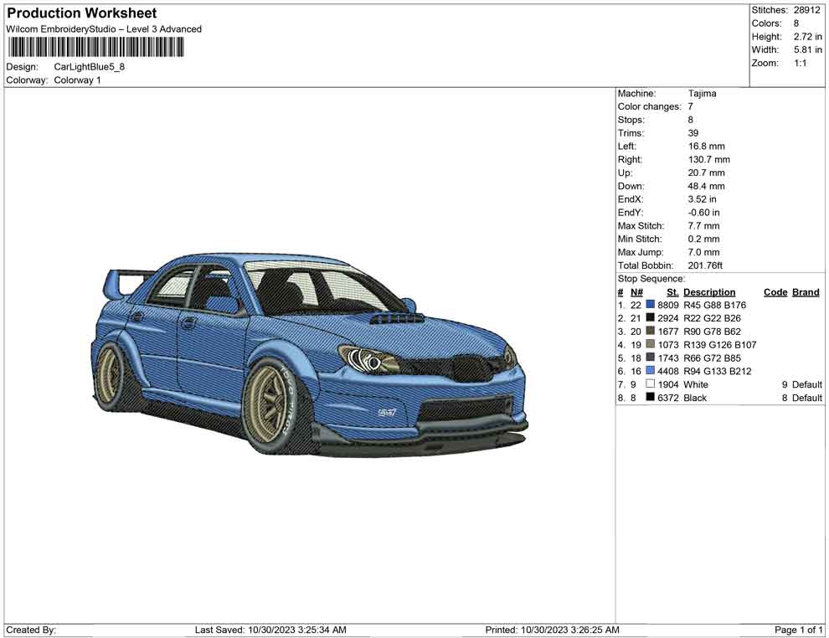This screenshot has width=829, height=638.
Task: Click the Brand column header
Action: [x=806, y=292]
